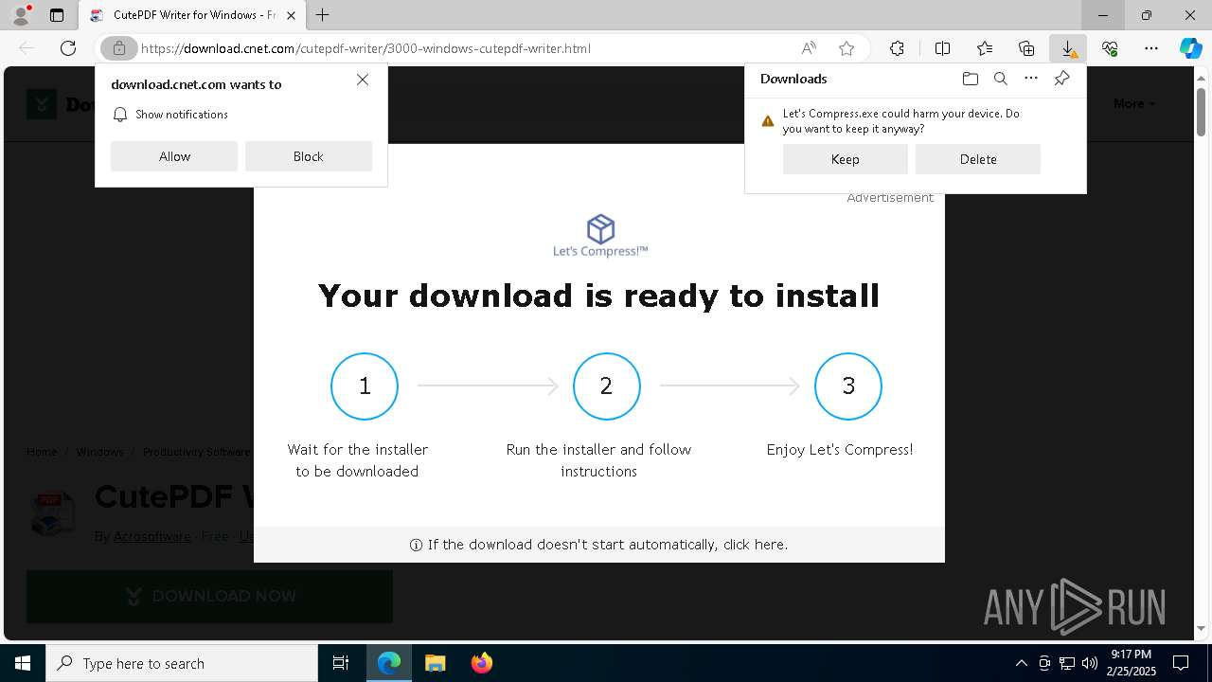
Task: Keep the Let's Compress.exe download
Action: (x=846, y=159)
